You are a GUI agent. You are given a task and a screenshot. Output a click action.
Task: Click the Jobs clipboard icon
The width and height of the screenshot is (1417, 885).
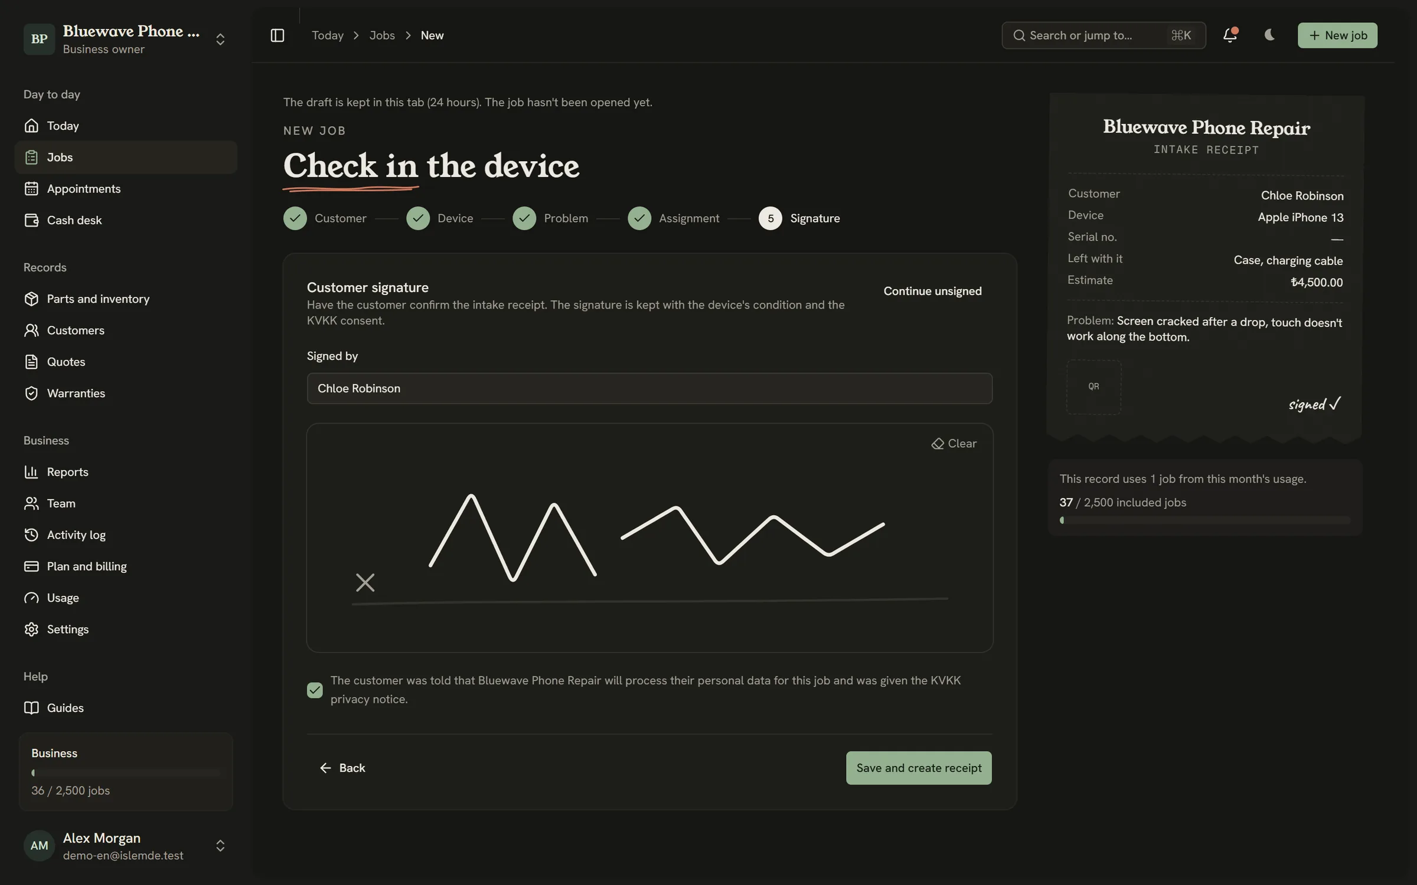[x=31, y=157]
